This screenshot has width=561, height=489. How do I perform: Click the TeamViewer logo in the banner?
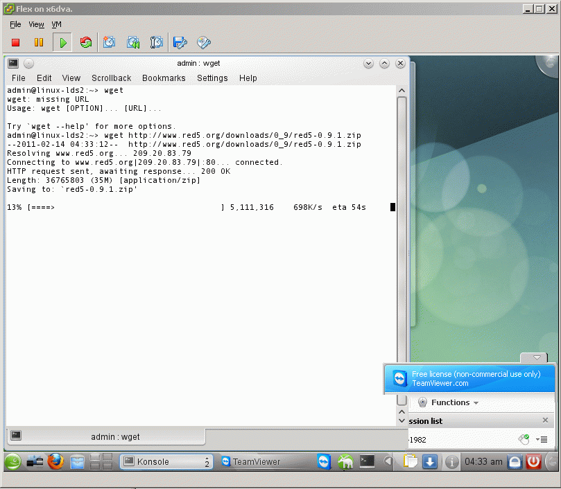[x=399, y=379]
